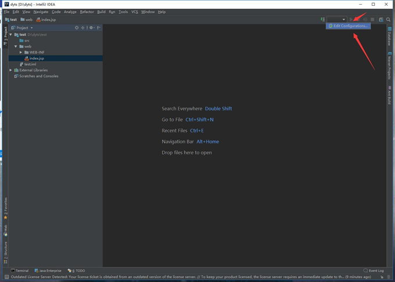Image resolution: width=395 pixels, height=282 pixels.
Task: Collapse the web folder node
Action: point(16,46)
